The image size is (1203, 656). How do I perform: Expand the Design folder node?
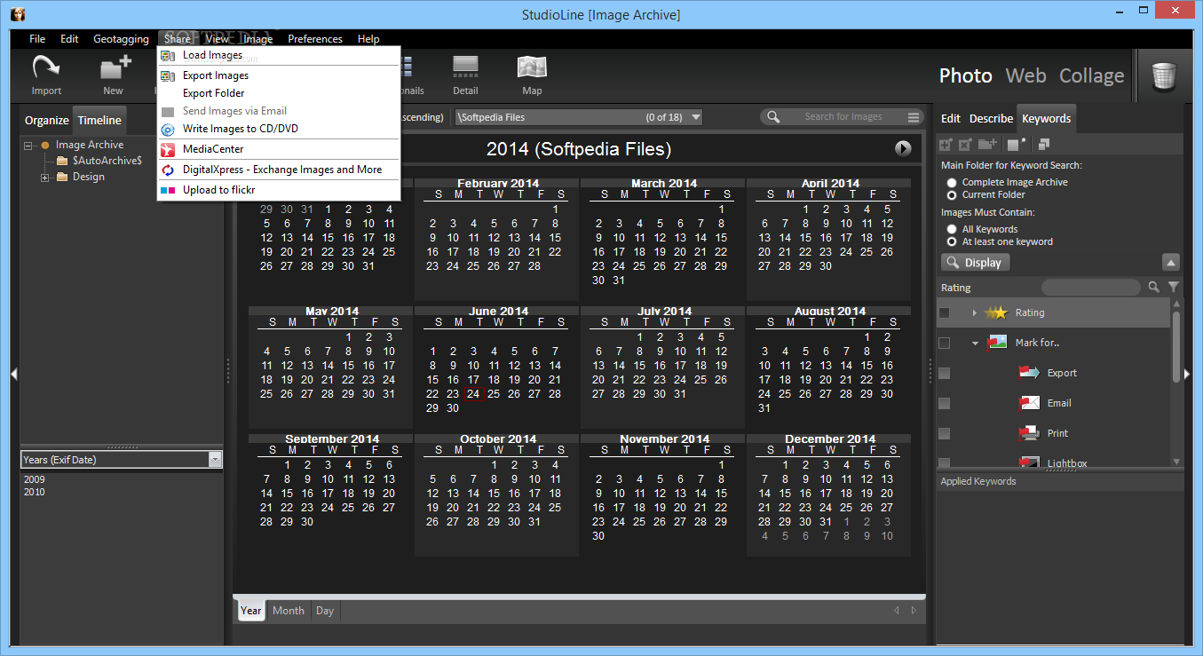[x=44, y=178]
